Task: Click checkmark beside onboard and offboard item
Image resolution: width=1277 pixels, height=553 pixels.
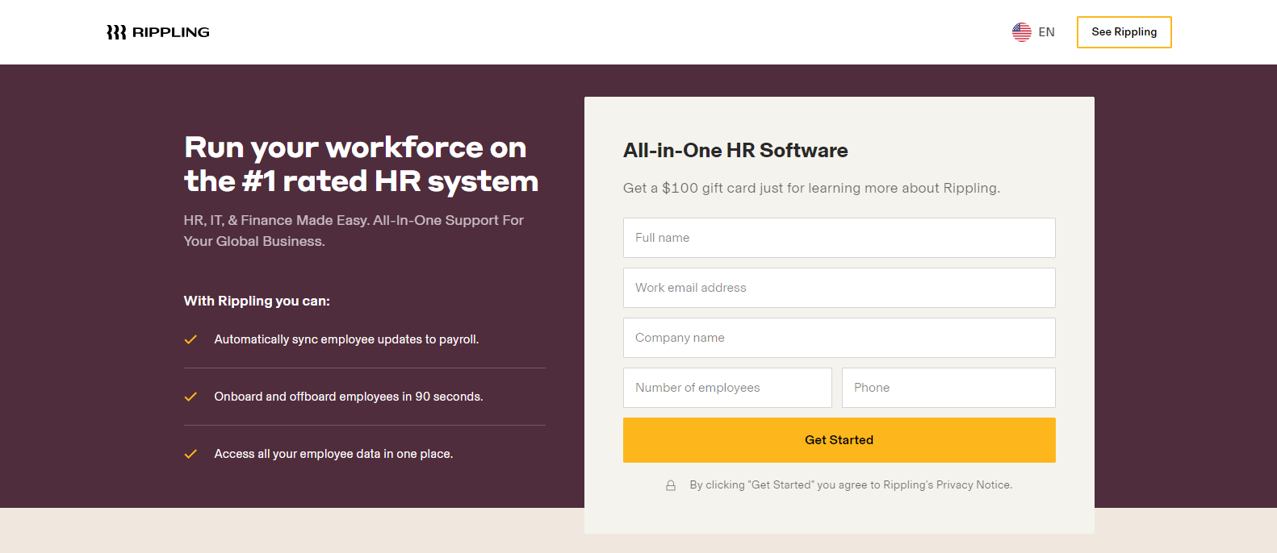Action: pyautogui.click(x=191, y=397)
